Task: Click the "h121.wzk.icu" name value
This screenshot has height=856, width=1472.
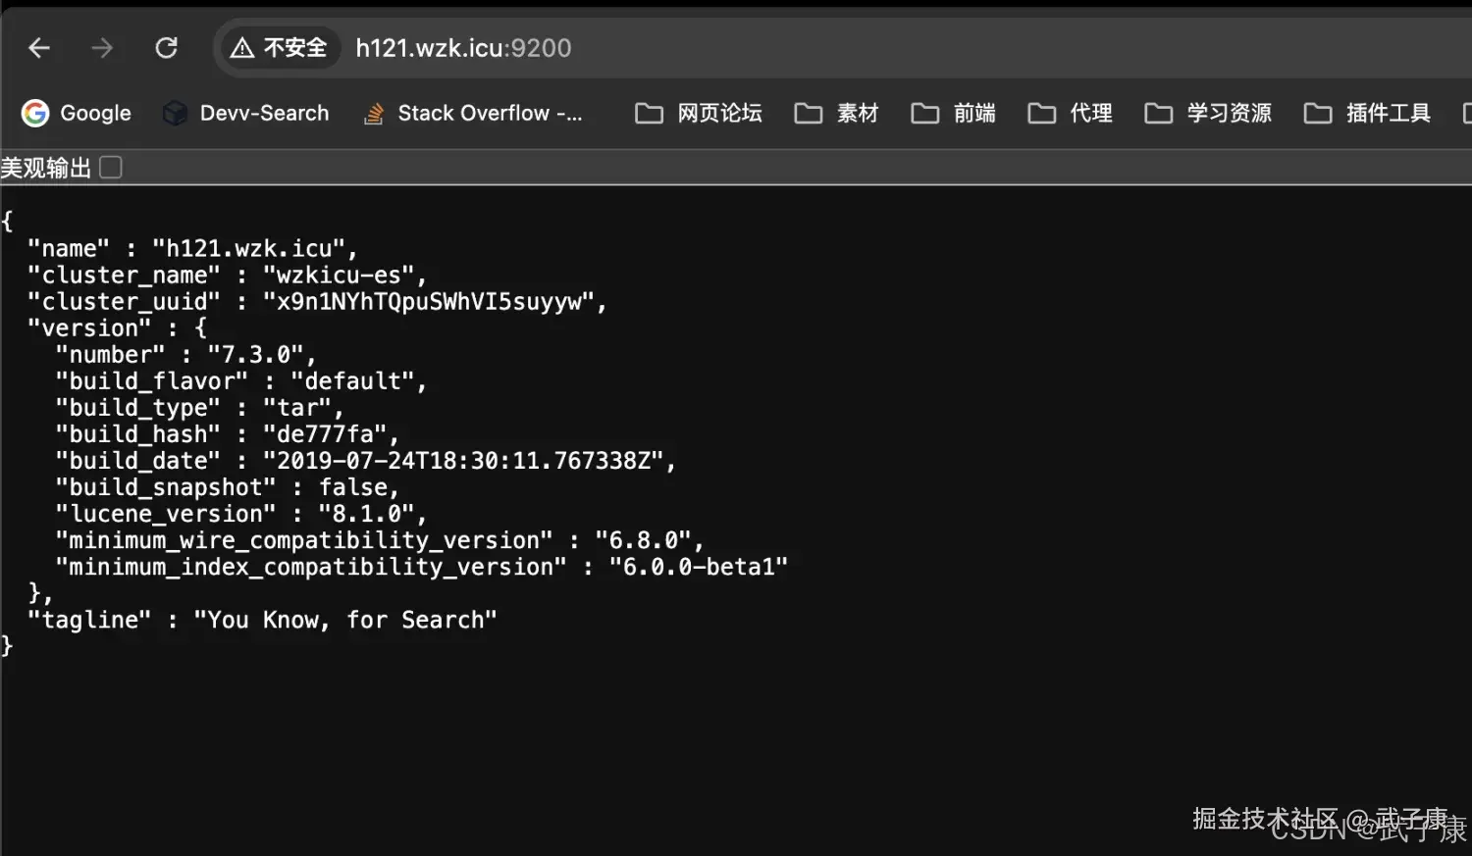Action: pos(249,249)
